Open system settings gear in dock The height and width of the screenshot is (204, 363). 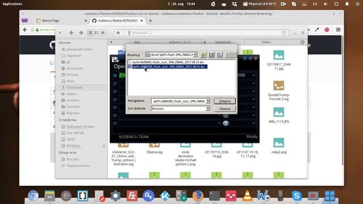pos(116,195)
